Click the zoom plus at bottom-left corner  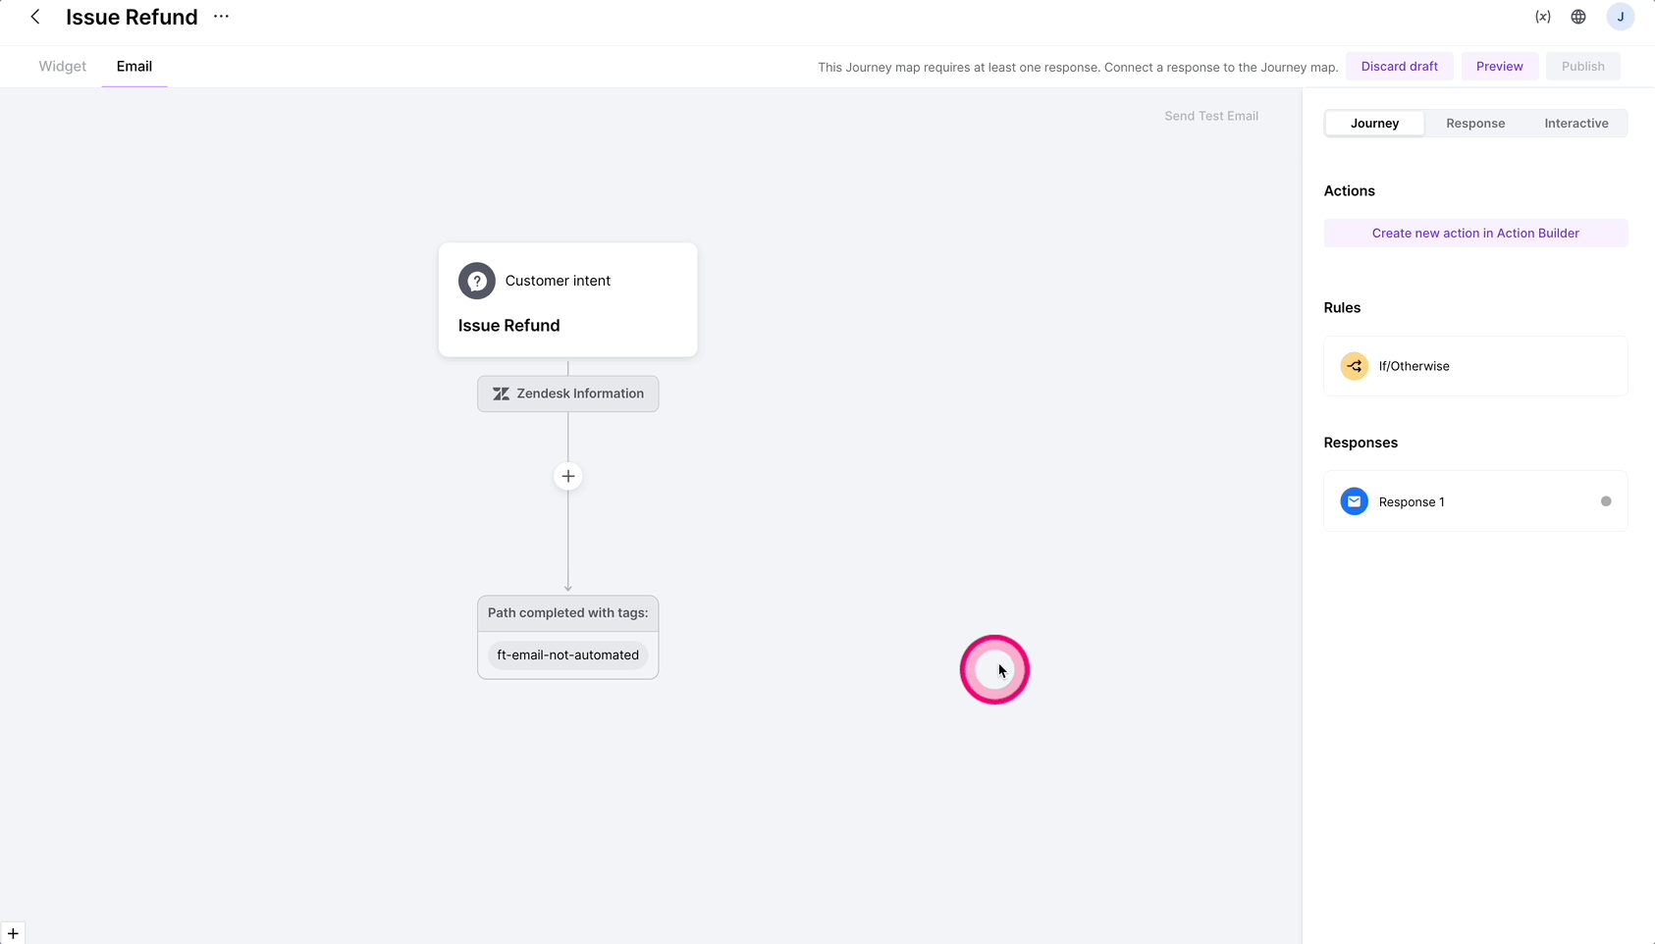coord(13,933)
